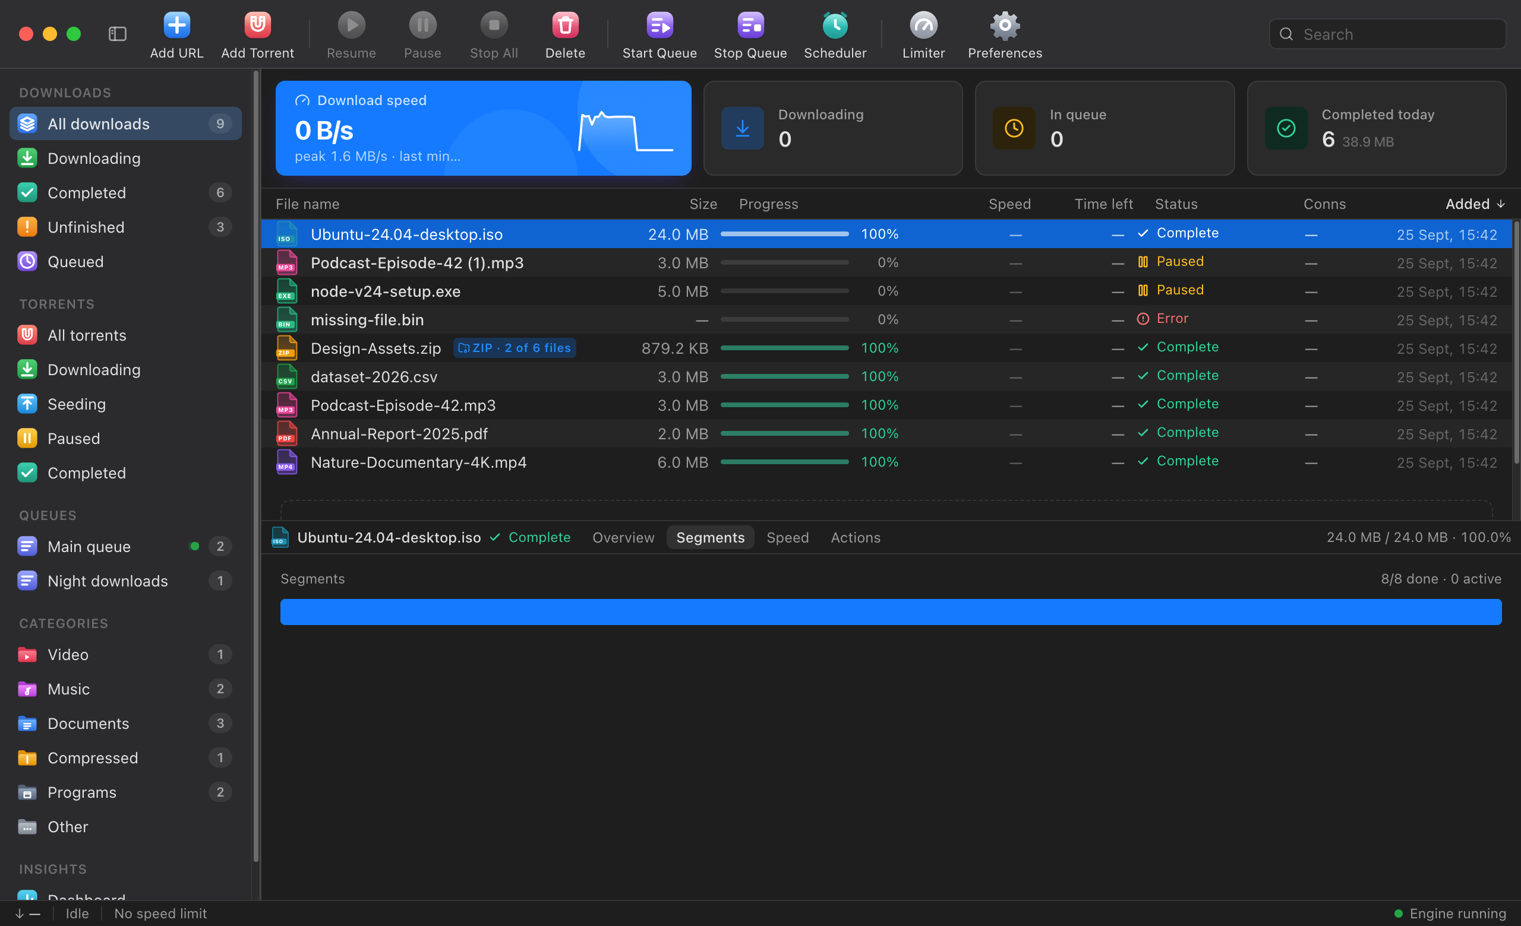
Task: Click the In queue card
Action: click(x=1105, y=128)
